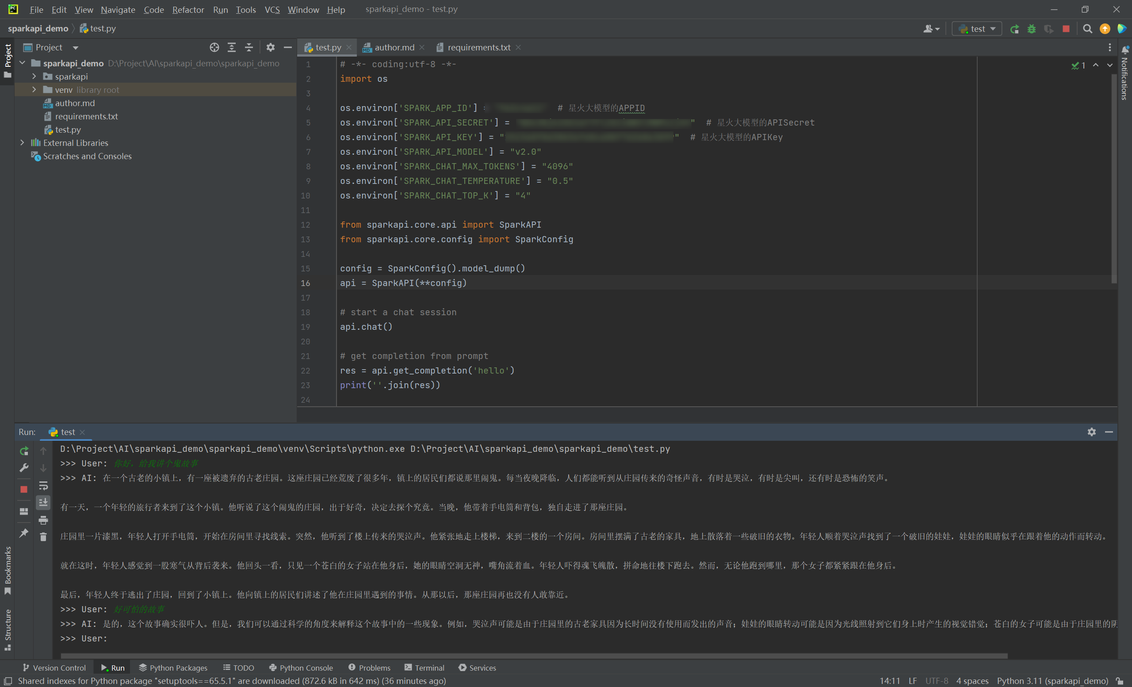Open Problems tool window
Screen dimensions: 1132x687
click(x=369, y=668)
